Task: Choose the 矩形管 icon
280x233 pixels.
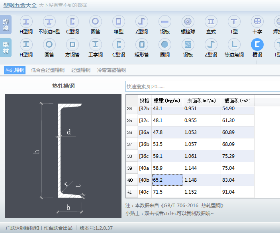Action: [x=142, y=45]
